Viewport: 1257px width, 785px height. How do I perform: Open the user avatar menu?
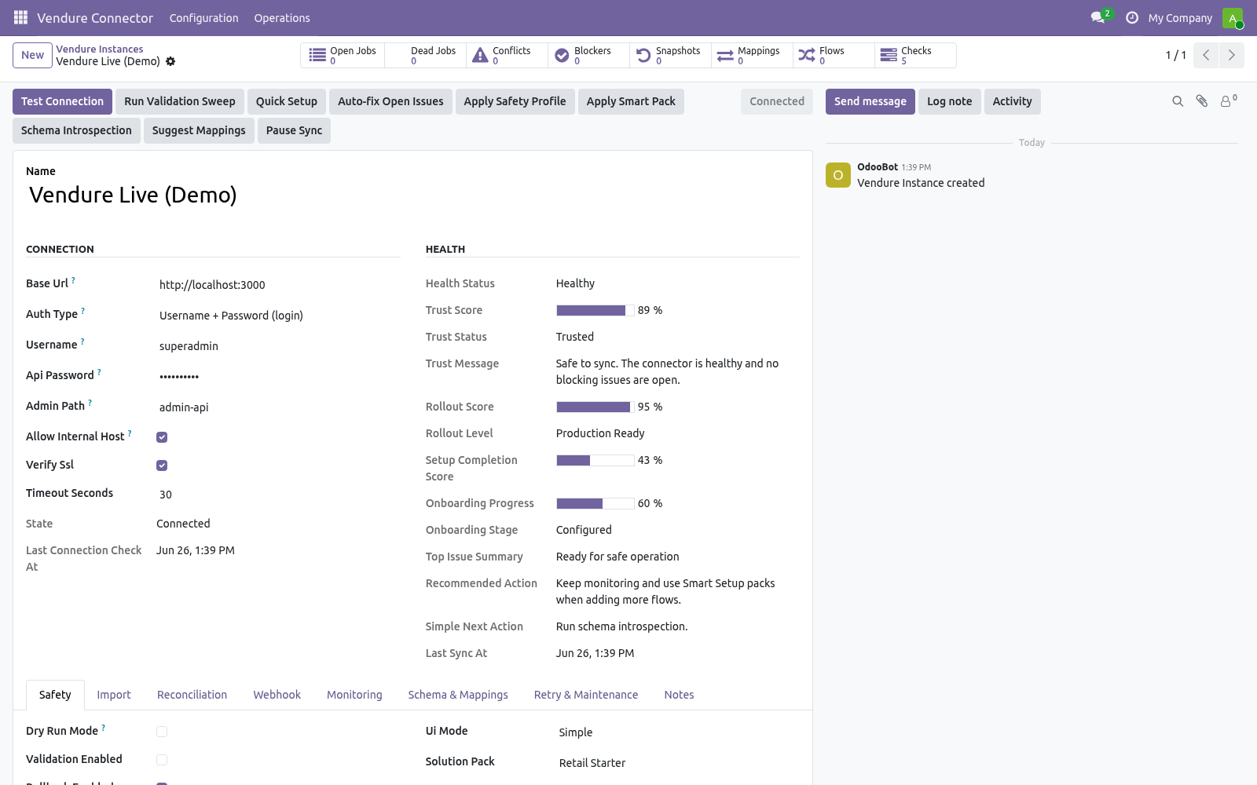[x=1233, y=18]
